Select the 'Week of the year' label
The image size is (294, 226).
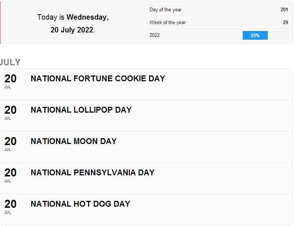click(167, 23)
